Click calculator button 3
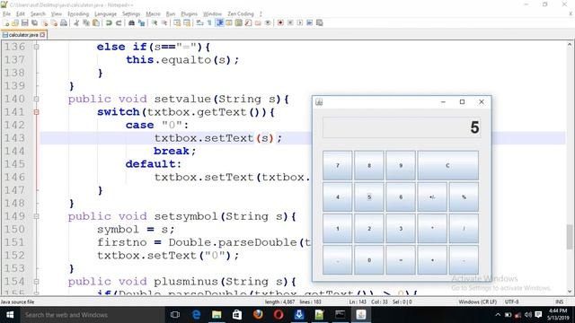The width and height of the screenshot is (575, 323). click(401, 229)
